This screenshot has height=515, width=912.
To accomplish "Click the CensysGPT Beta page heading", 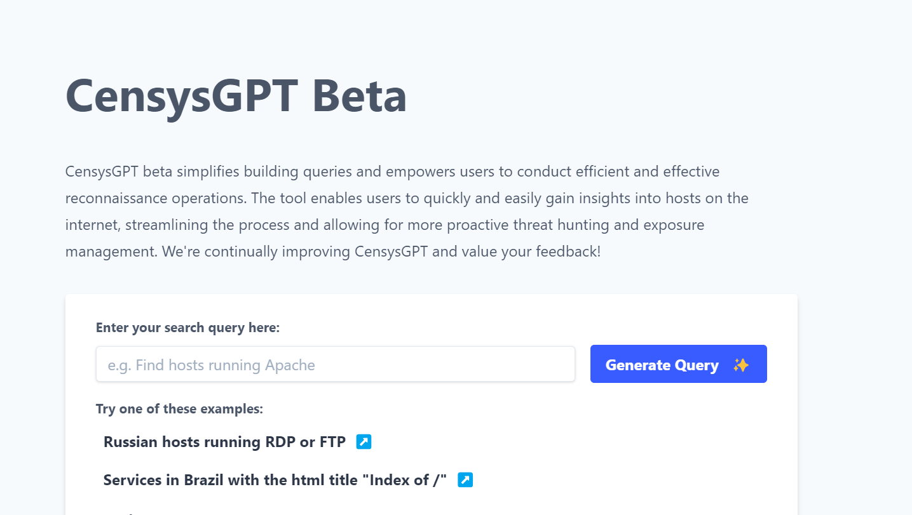I will (236, 95).
